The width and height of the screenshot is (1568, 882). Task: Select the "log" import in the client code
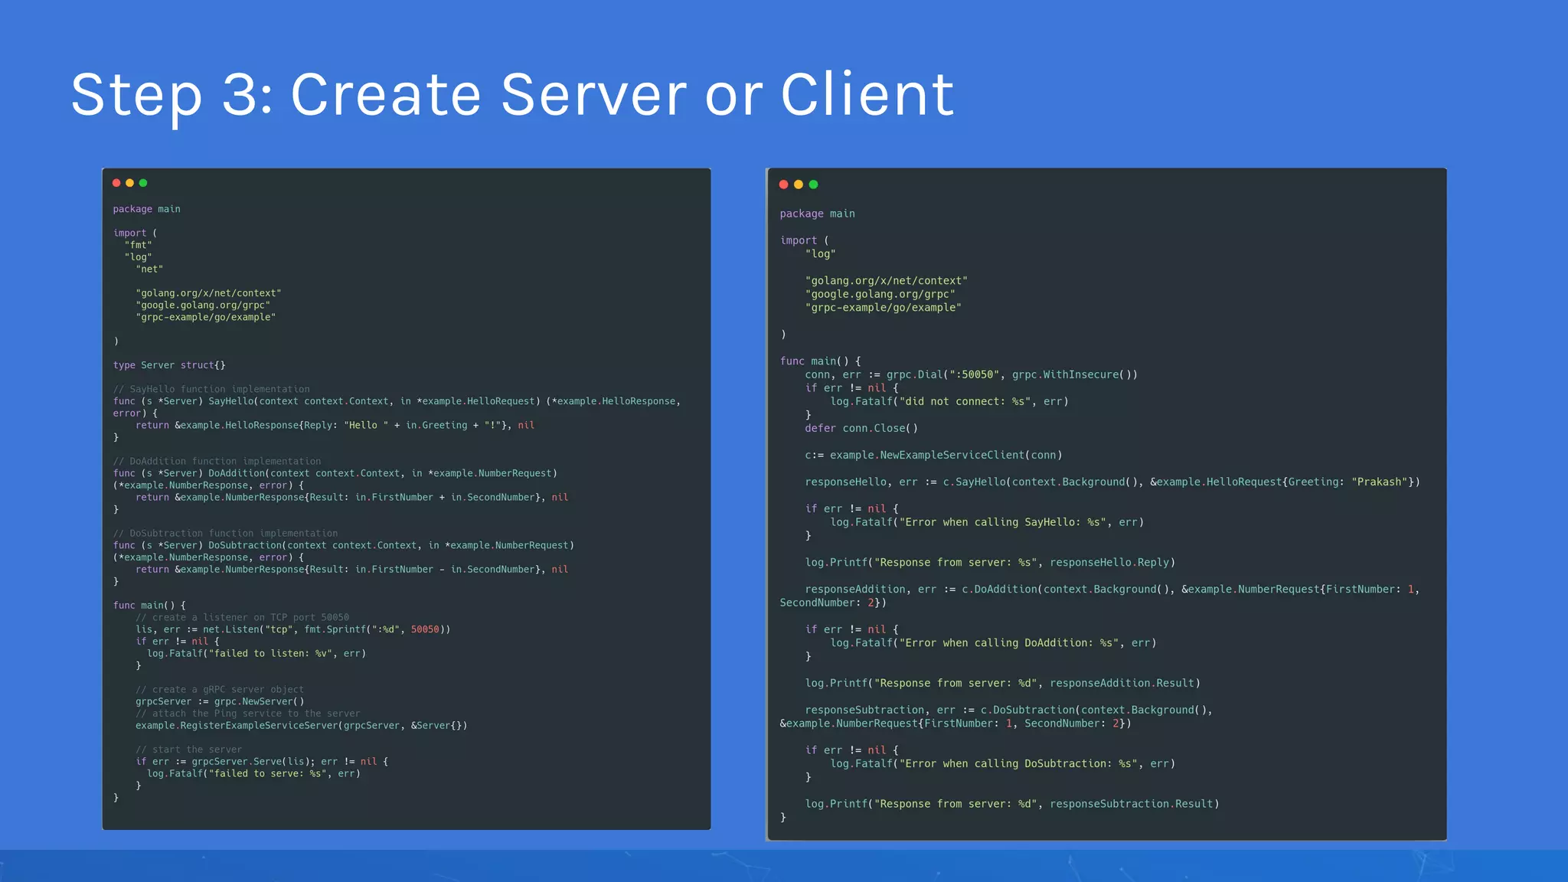[820, 254]
